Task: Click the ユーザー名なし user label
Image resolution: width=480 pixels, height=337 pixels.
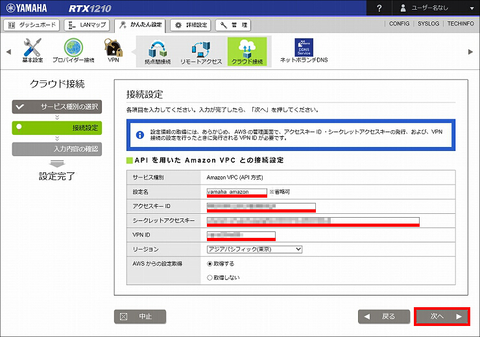Action: (429, 8)
